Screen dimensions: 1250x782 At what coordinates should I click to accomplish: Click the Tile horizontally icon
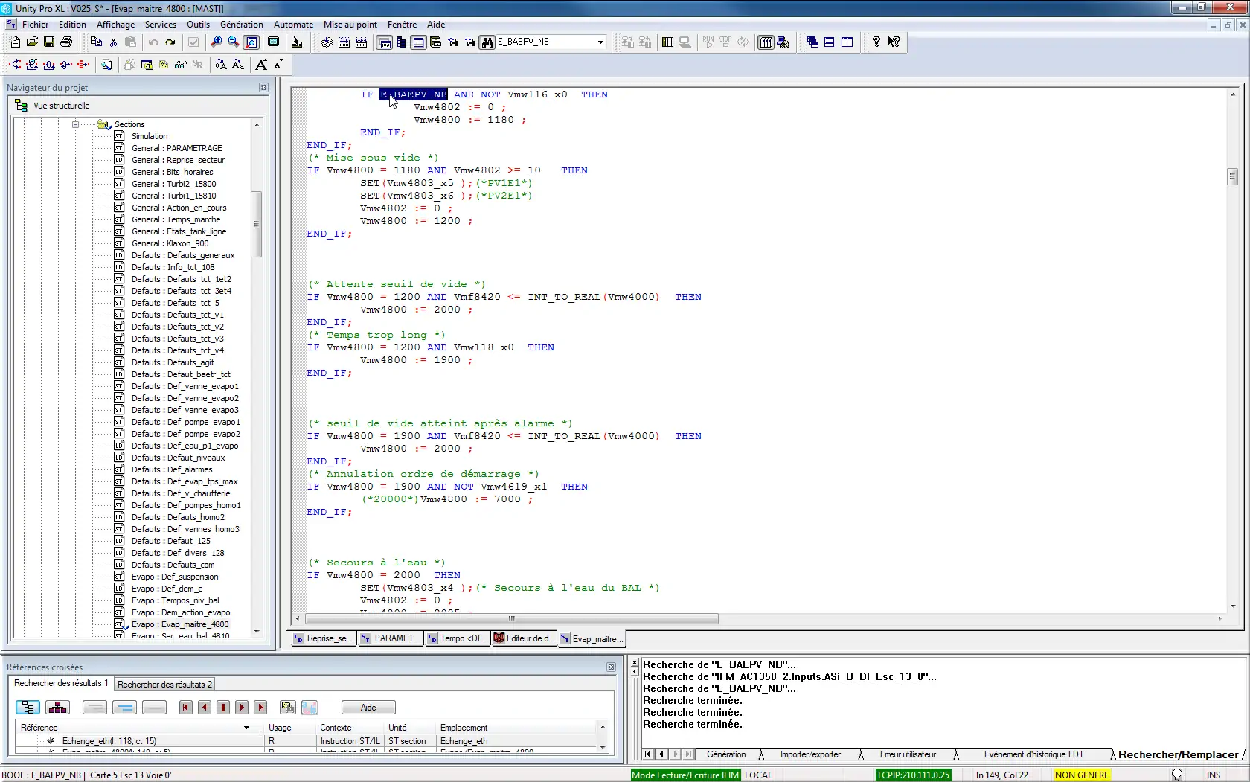pos(830,42)
